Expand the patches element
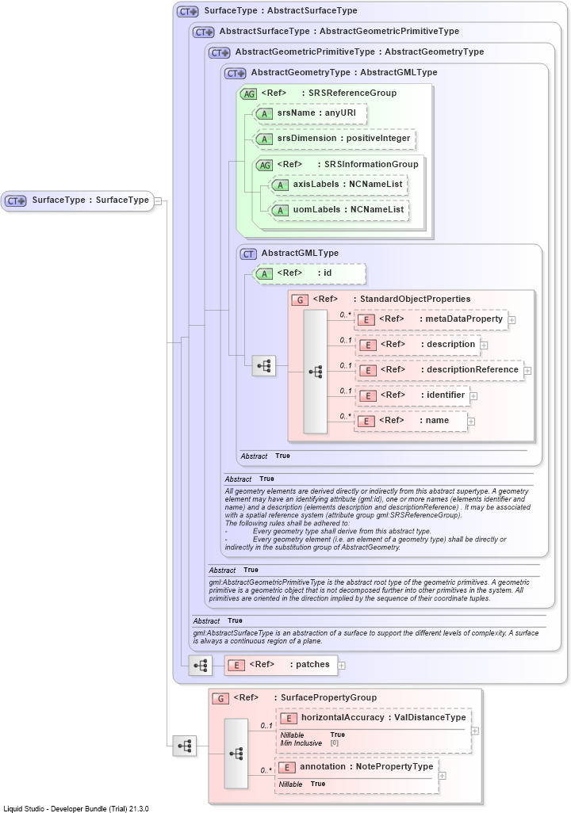The width and height of the screenshot is (571, 813). [x=342, y=666]
